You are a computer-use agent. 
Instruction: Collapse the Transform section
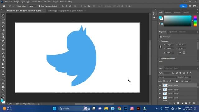coord(159,41)
